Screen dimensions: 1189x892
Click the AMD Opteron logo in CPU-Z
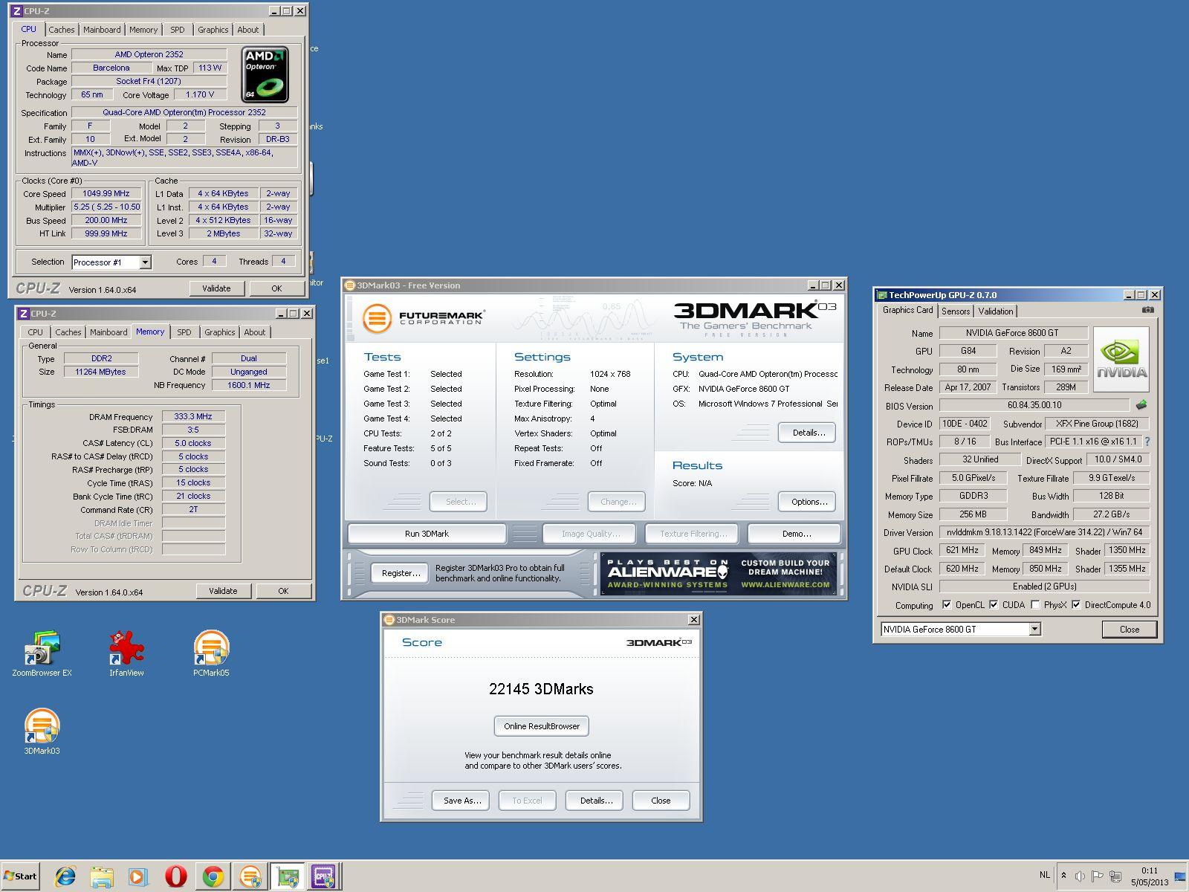pos(265,74)
